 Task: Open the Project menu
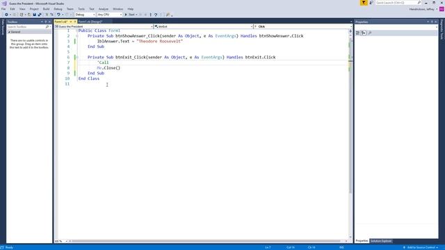pos(34,9)
